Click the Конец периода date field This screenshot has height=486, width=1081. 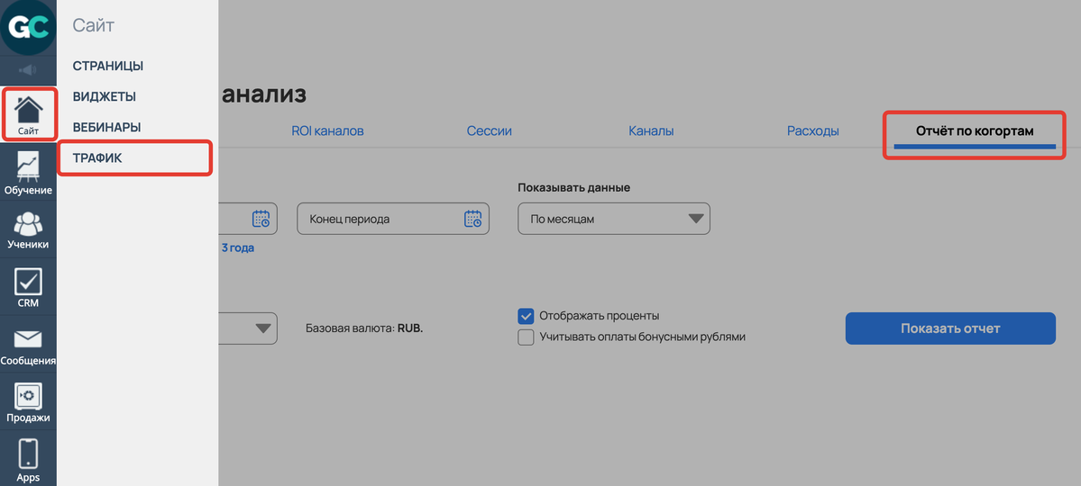(x=393, y=219)
